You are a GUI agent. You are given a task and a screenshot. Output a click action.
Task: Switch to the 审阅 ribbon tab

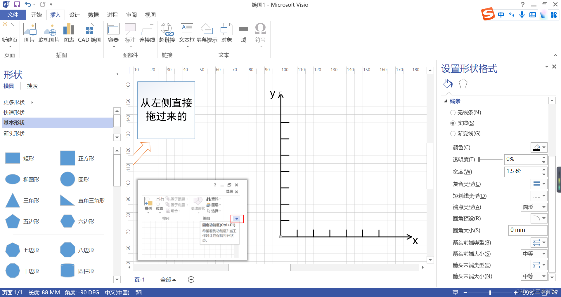(x=131, y=15)
